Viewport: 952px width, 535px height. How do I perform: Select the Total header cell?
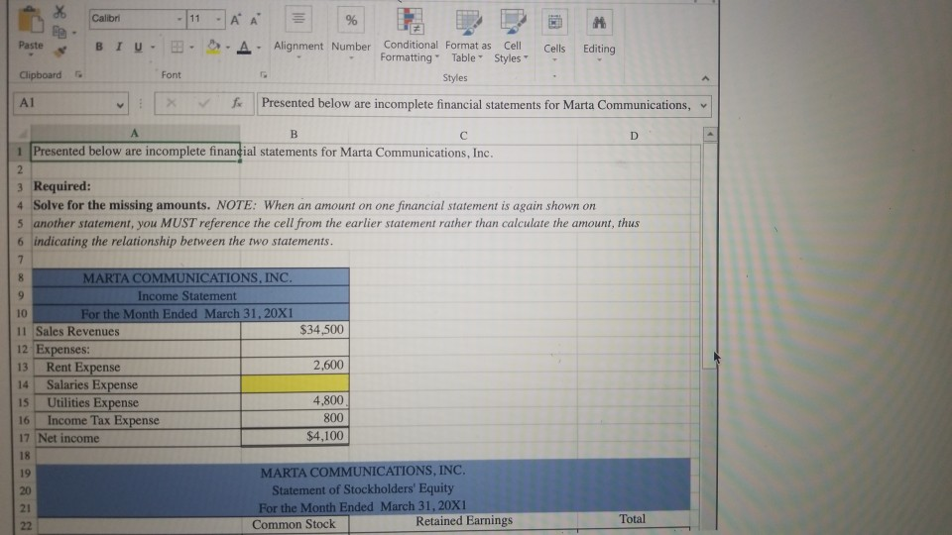pyautogui.click(x=634, y=519)
